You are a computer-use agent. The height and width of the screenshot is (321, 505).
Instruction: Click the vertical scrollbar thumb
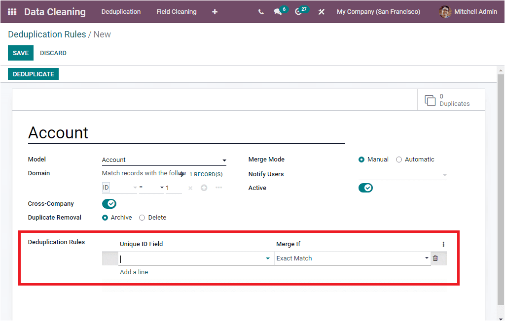500,190
